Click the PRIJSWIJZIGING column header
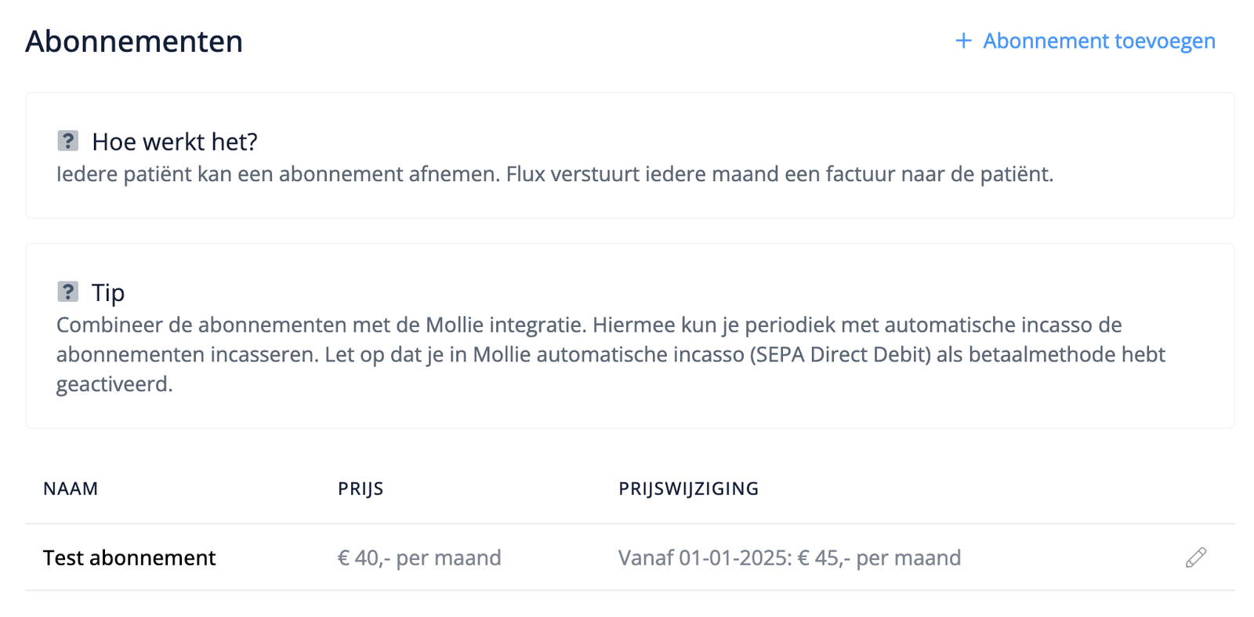This screenshot has height=617, width=1254. 689,488
